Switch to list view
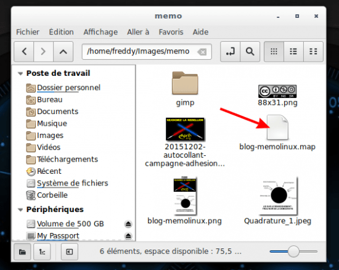This screenshot has height=270, width=339. [x=293, y=52]
